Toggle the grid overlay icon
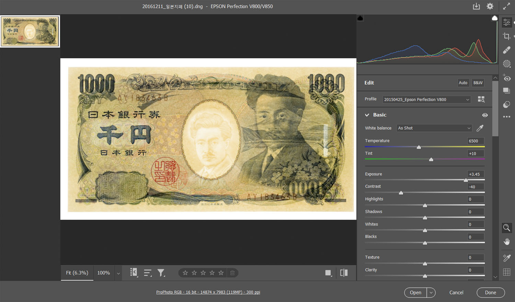This screenshot has width=515, height=302. coord(506,272)
